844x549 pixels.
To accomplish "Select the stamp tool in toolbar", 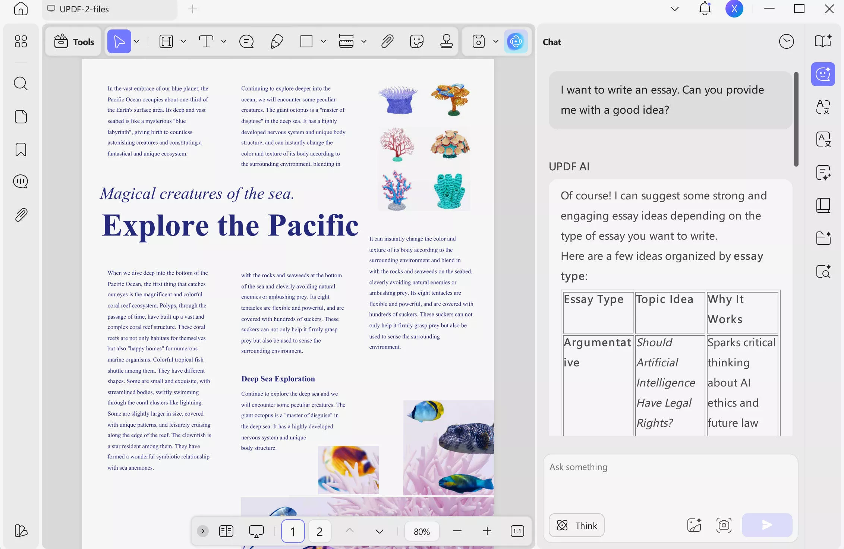I will 446,41.
